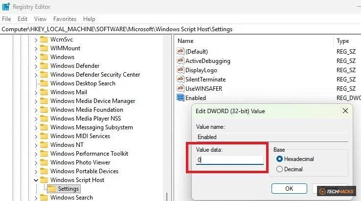The height and width of the screenshot is (201, 361).
Task: Click the Windows Mail folder icon
Action: 44,92
